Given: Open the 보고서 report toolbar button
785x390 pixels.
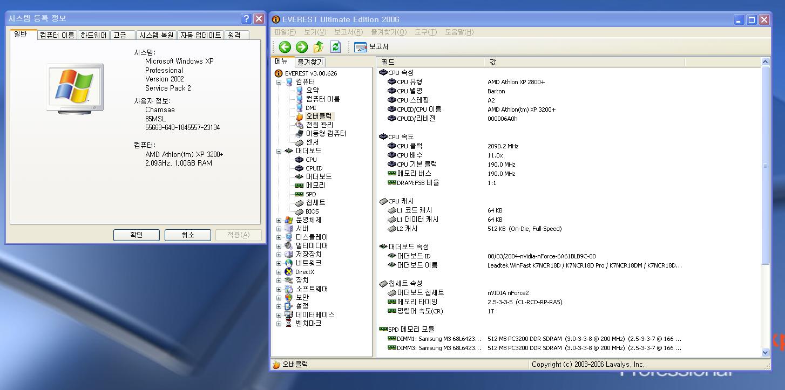Looking at the screenshot, I should (x=371, y=47).
